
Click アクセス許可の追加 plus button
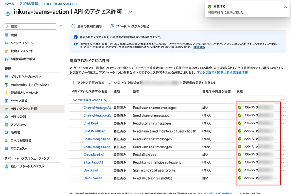click(x=88, y=83)
